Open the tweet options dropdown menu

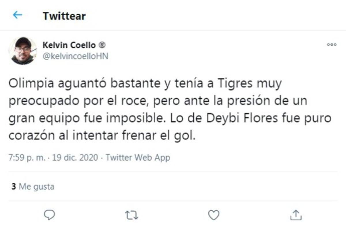coord(332,45)
